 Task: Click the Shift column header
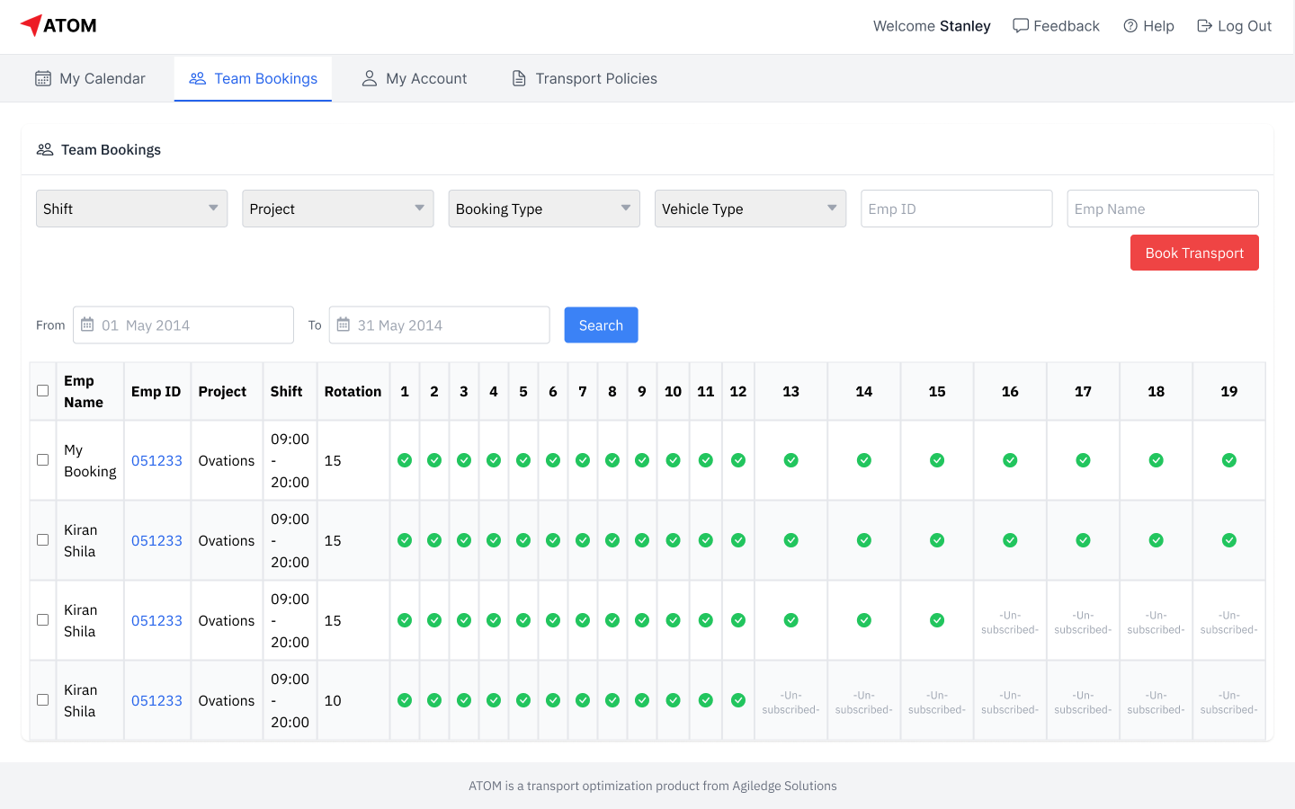(x=290, y=391)
